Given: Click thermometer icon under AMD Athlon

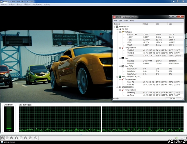Looking at the screenshot, I should [x=123, y=79].
